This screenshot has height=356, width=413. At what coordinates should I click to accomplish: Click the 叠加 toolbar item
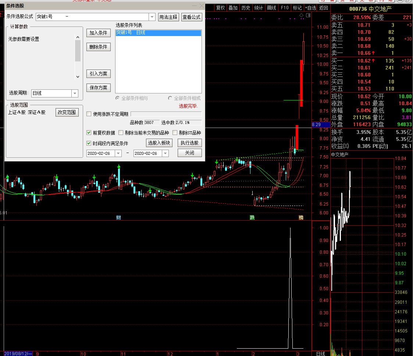tap(233, 8)
